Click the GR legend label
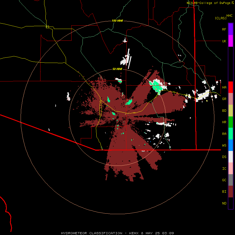This screenshot has height=235, width=235. click(x=224, y=99)
